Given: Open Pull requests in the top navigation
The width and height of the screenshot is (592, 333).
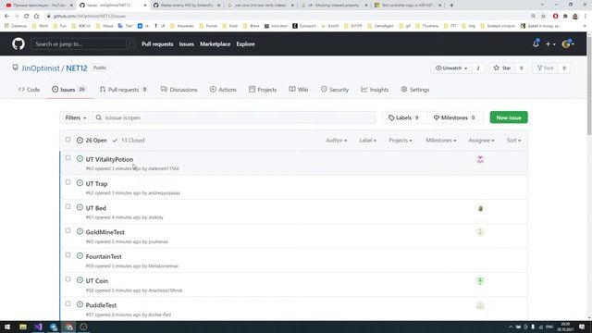Looking at the screenshot, I should coord(157,44).
